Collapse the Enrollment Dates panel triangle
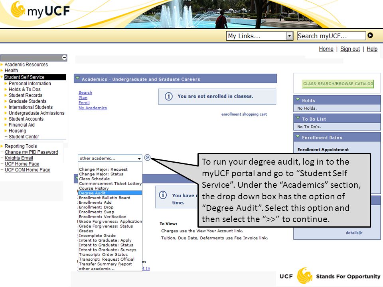This screenshot has width=383, height=287. tap(298, 136)
